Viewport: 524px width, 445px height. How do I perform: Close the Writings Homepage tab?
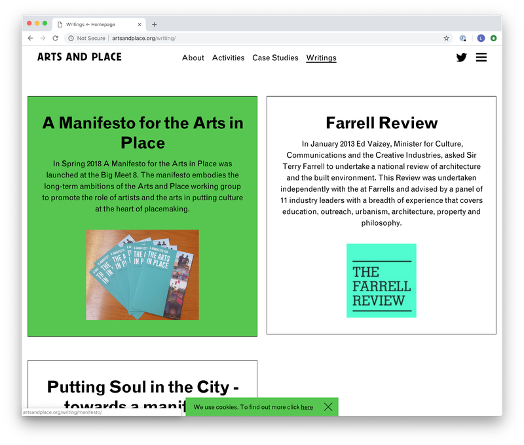(x=140, y=24)
